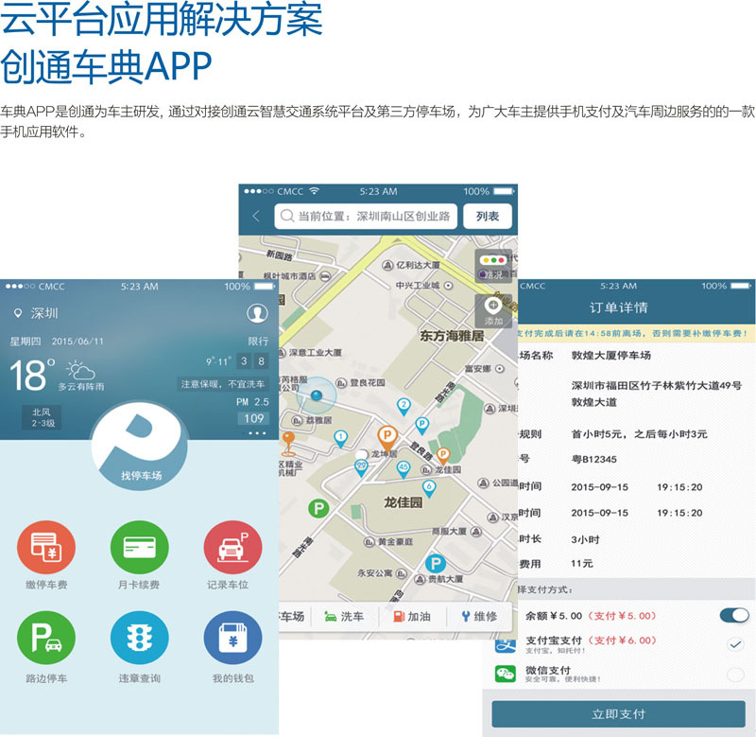
Task: Tap the three-dot page indicator on weather card
Action: (x=257, y=433)
